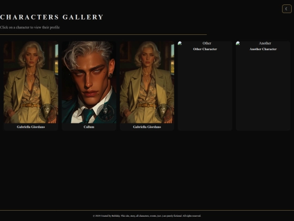The image size is (294, 221).
Task: Click the Characters Gallery heading
Action: point(52,17)
